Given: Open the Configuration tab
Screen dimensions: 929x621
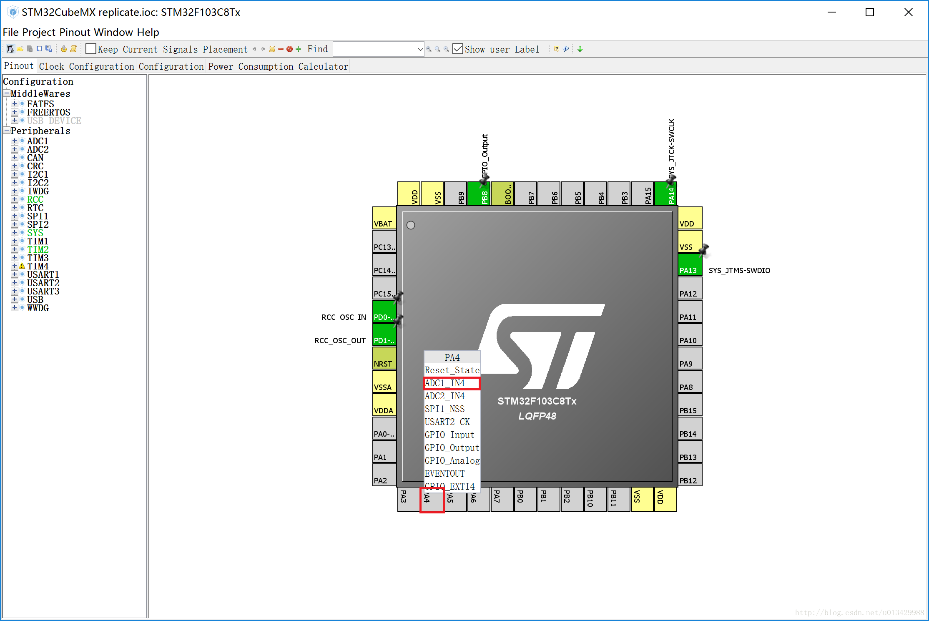Looking at the screenshot, I should [171, 66].
